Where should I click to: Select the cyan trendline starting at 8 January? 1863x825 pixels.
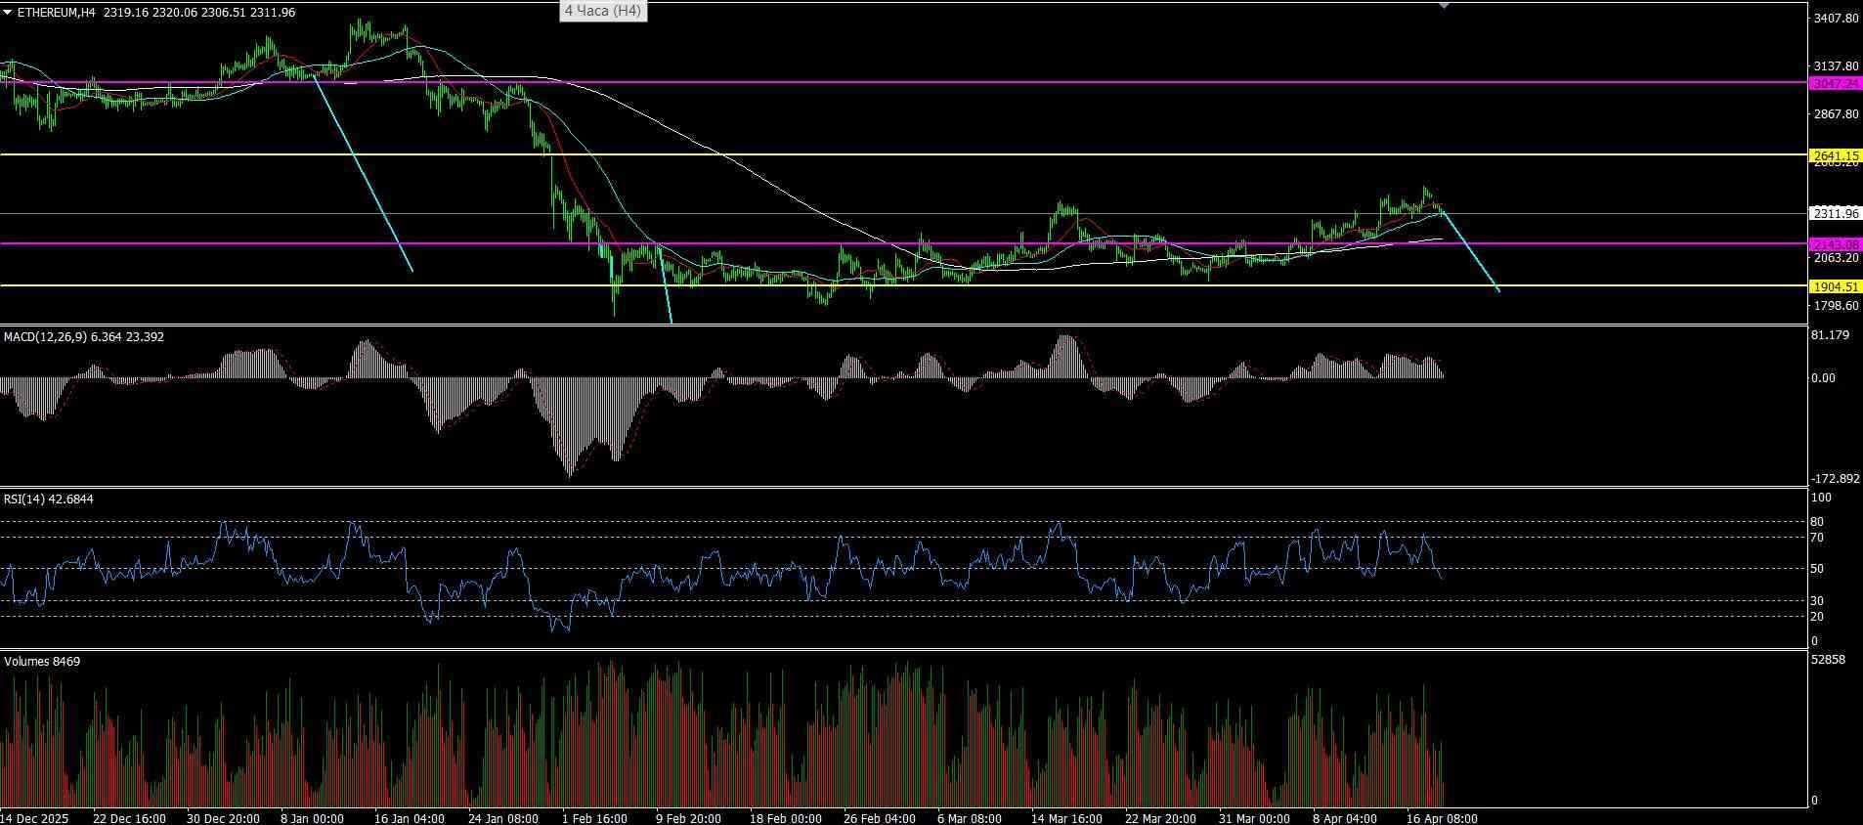pos(363,173)
